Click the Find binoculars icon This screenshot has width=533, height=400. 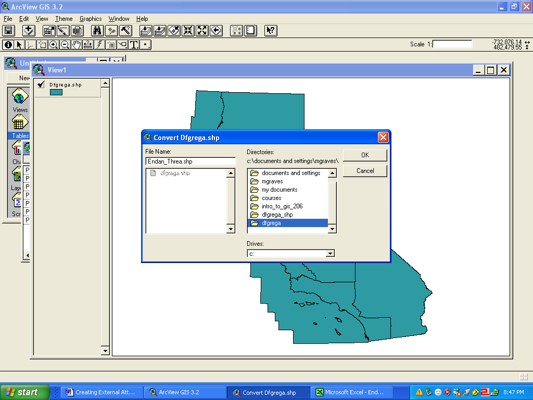[x=97, y=31]
